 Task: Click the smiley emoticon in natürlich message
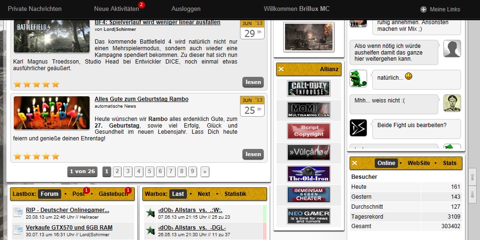(408, 76)
